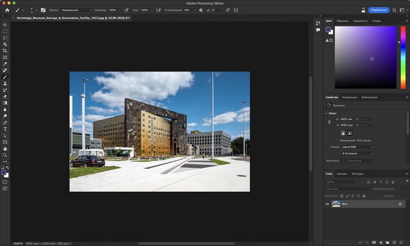Image resolution: width=410 pixels, height=246 pixels.
Task: Set canvas to landscape orientation
Action: point(349,133)
